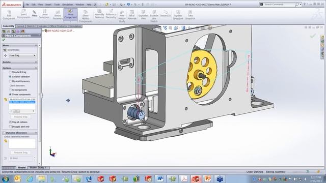Open FeatureManager design tree tab
The height and width of the screenshot is (183, 326).
pos(4,32)
